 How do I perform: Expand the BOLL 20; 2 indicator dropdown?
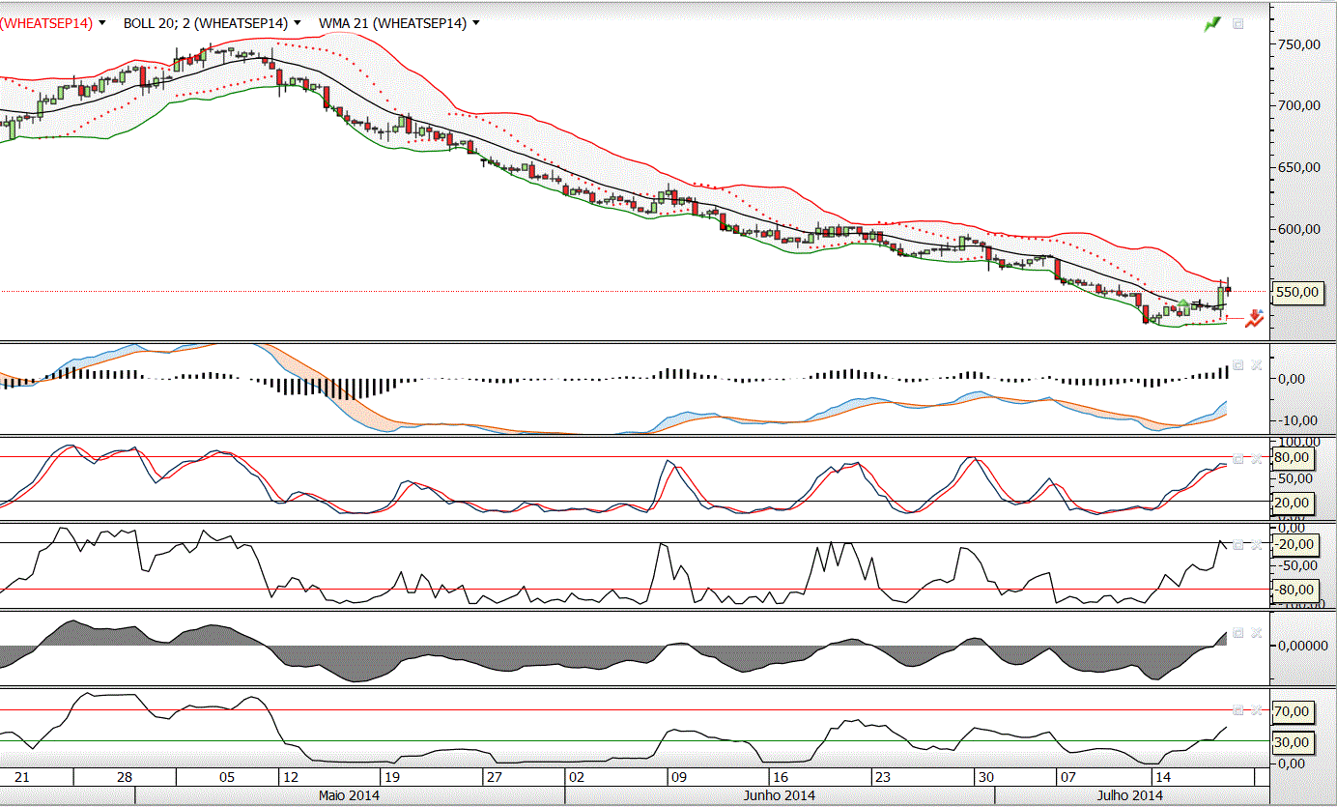pos(296,23)
